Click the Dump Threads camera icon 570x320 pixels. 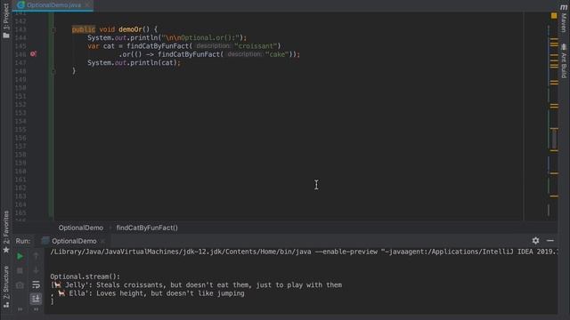(20, 285)
